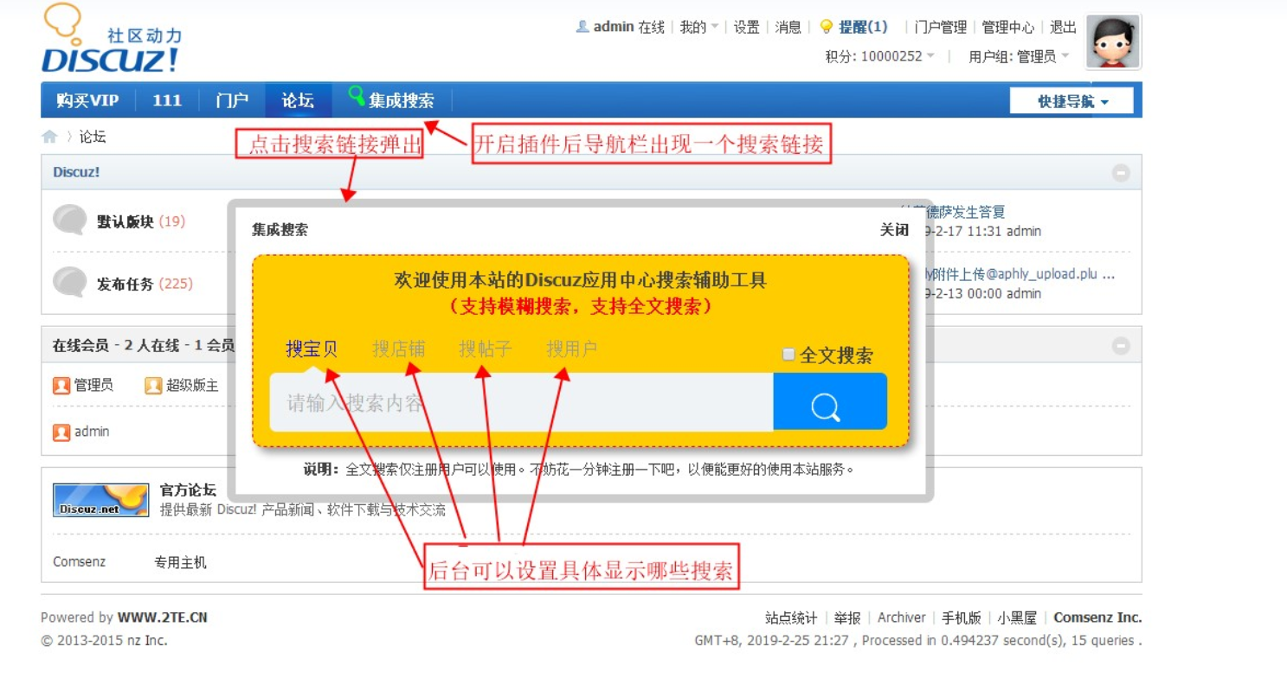Screen dimensions: 1287x691
Task: Switch to 论坛 in the navigation bar
Action: point(298,100)
